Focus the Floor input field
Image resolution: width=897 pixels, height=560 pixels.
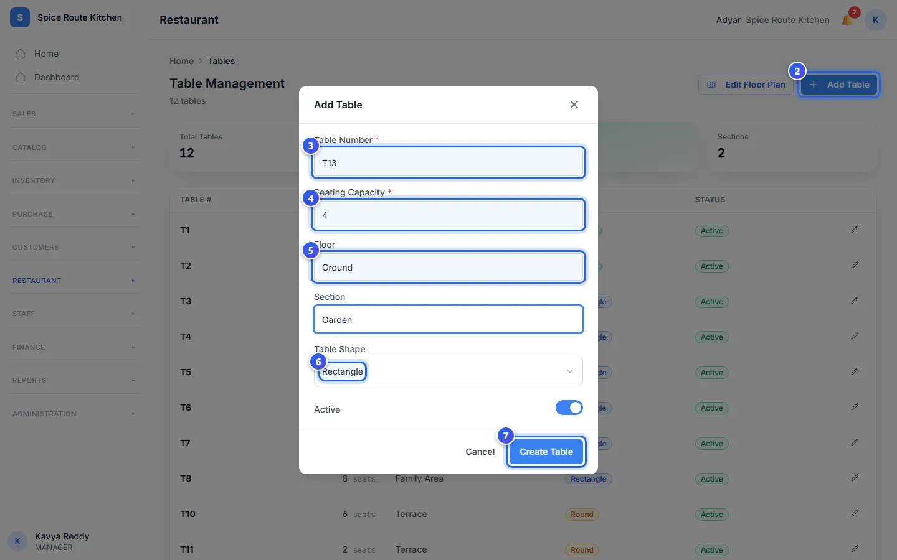click(448, 268)
